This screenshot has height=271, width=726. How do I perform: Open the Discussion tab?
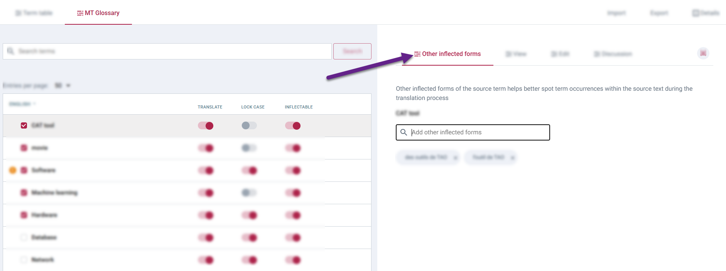(613, 54)
